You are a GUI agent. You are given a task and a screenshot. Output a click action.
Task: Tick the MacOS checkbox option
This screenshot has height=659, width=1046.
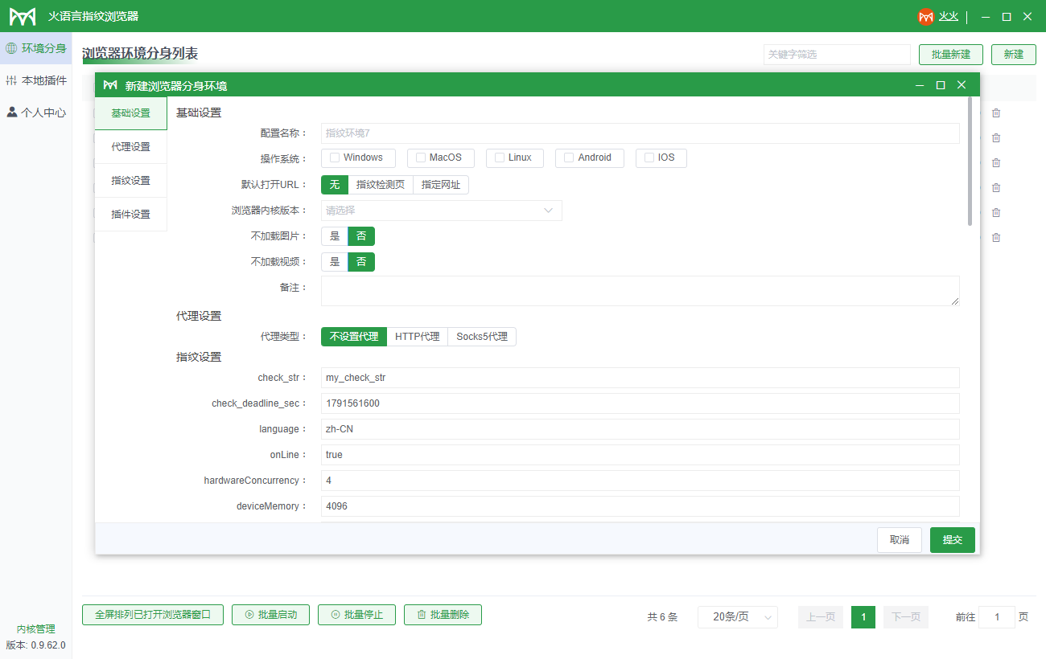421,158
